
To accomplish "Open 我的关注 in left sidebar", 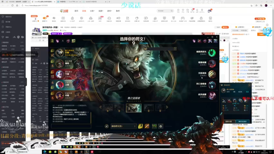I will [8, 16].
